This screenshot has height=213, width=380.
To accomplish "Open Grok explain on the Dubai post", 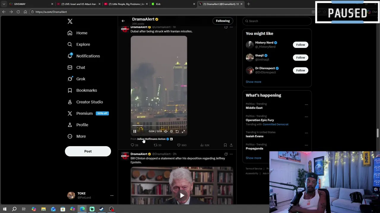I will click(226, 27).
